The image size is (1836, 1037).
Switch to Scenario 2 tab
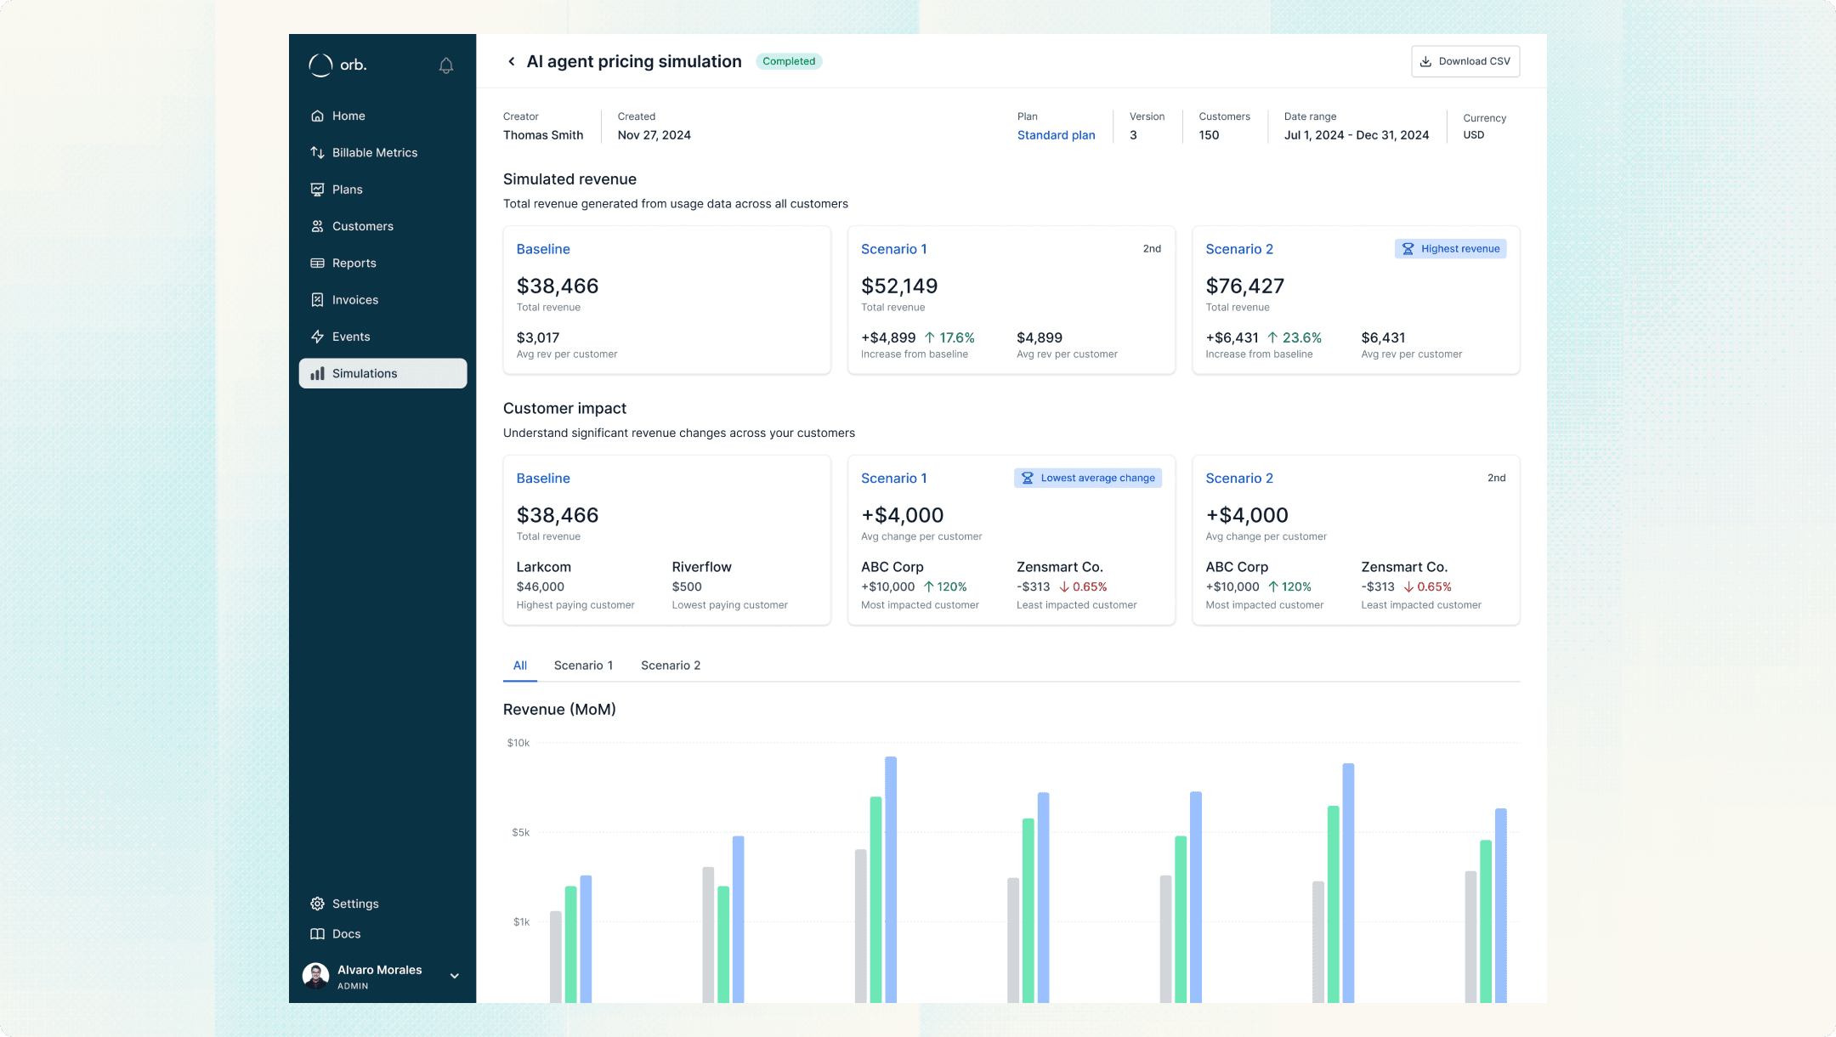tap(671, 666)
